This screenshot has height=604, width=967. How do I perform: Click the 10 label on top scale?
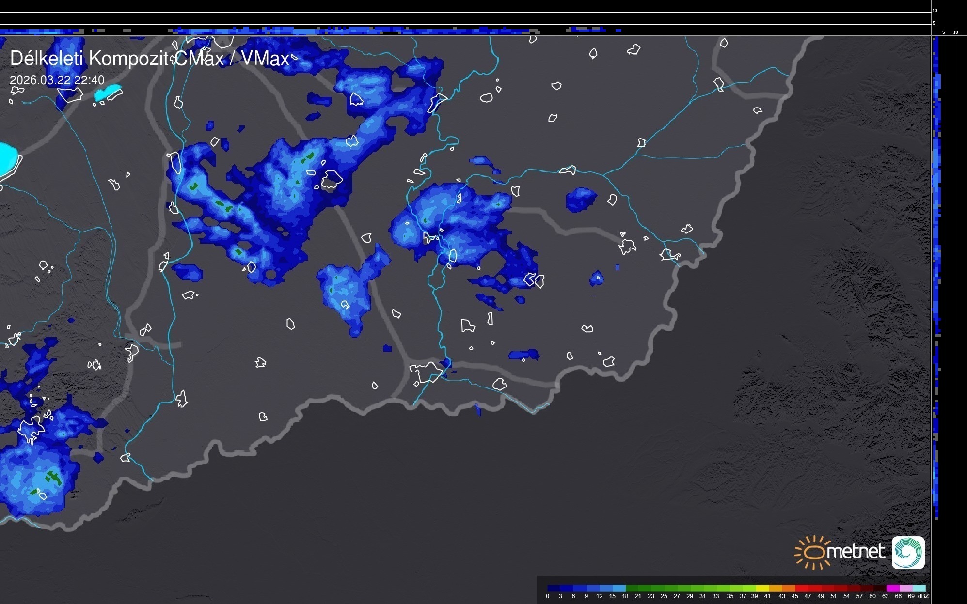pyautogui.click(x=935, y=10)
